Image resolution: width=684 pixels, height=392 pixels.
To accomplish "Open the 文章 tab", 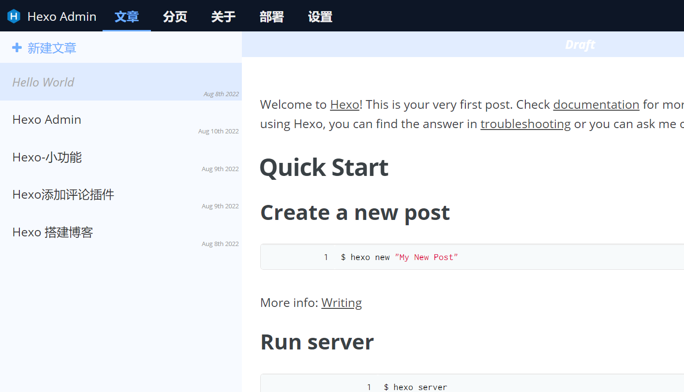I will click(x=126, y=16).
